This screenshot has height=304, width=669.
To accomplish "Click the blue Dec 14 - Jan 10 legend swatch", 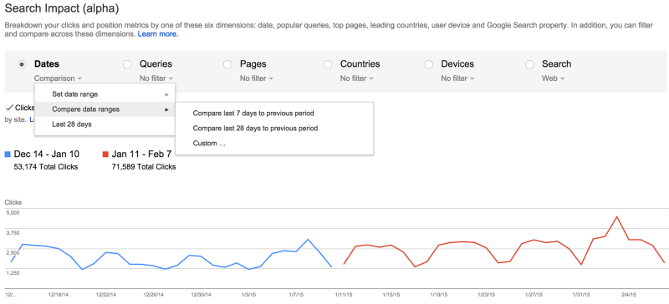I will (x=8, y=154).
